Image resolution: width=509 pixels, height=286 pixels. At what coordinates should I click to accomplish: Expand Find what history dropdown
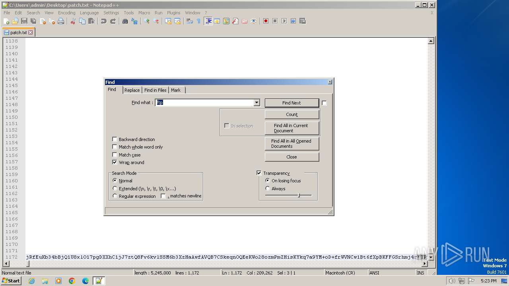click(x=256, y=103)
